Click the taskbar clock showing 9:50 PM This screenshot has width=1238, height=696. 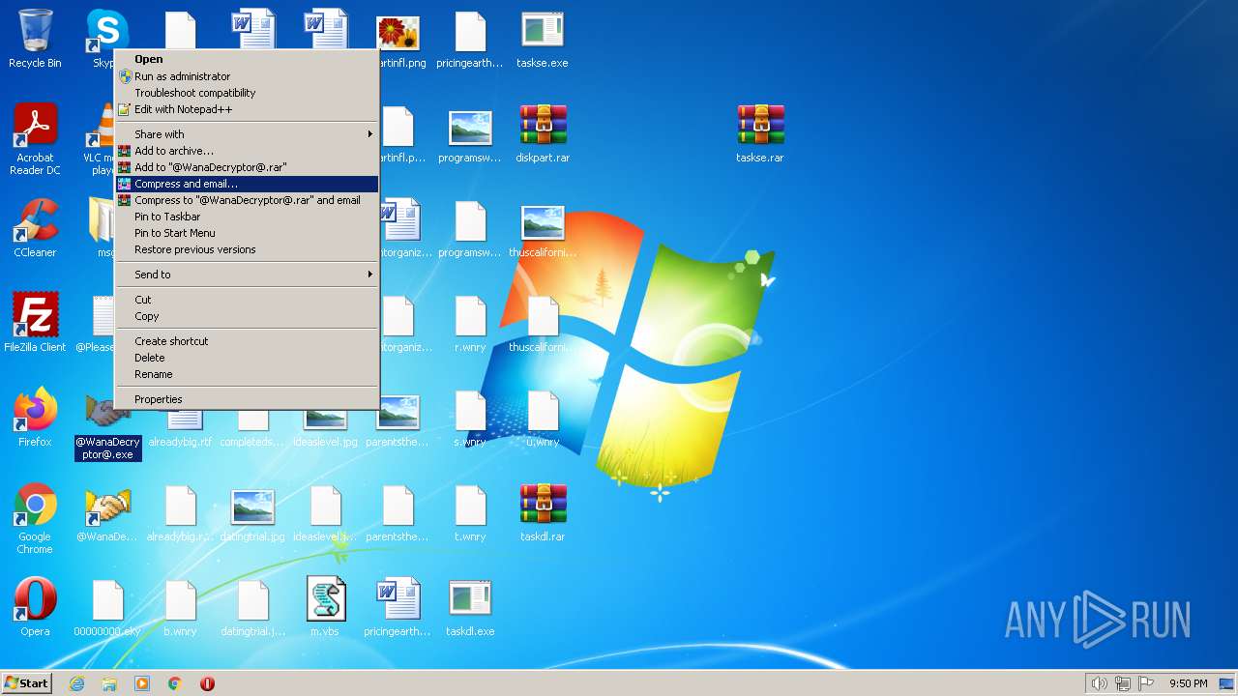click(1189, 683)
